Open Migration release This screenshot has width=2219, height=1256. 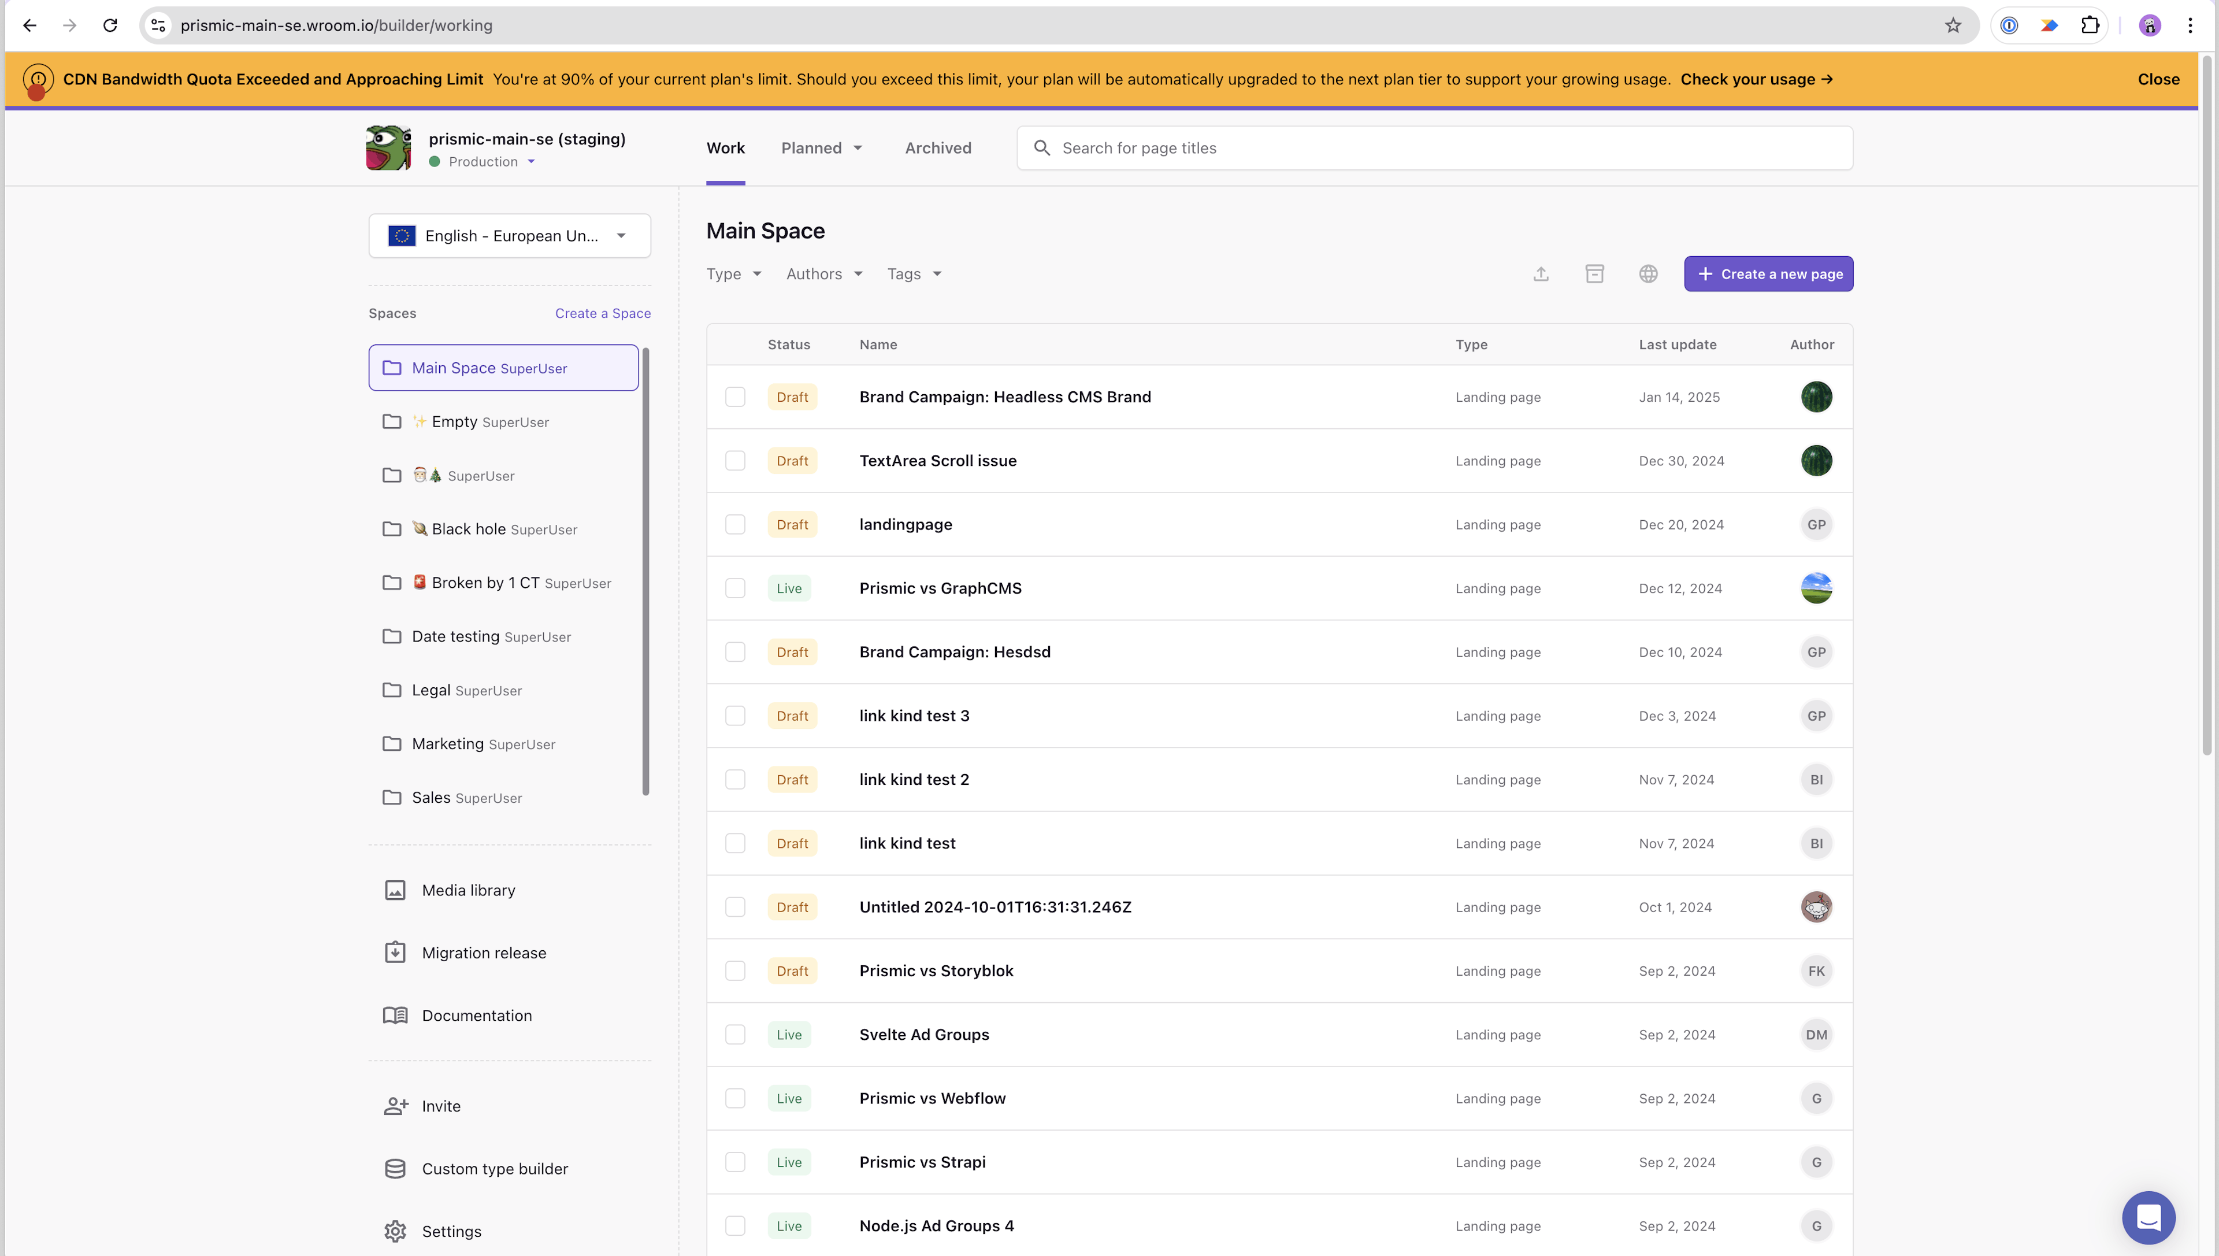click(x=484, y=953)
